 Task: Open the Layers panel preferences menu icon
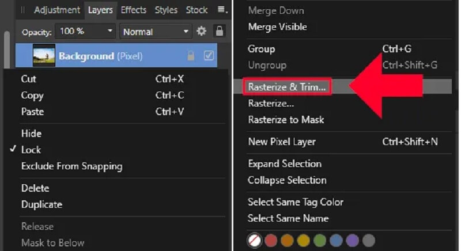(222, 10)
